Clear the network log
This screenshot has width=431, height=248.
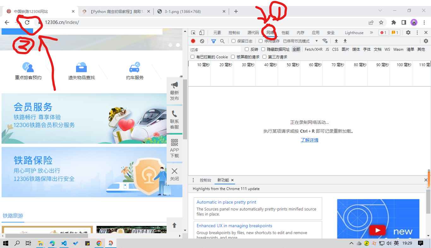click(202, 41)
